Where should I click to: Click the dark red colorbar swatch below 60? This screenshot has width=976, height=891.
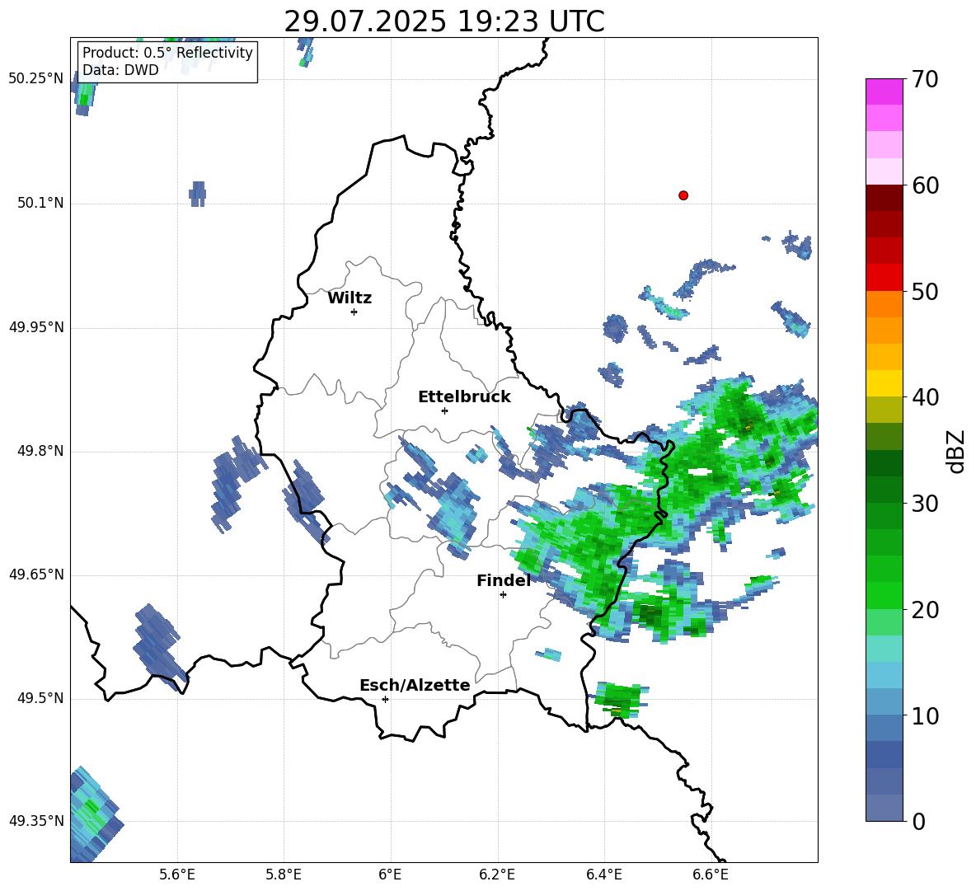(884, 198)
